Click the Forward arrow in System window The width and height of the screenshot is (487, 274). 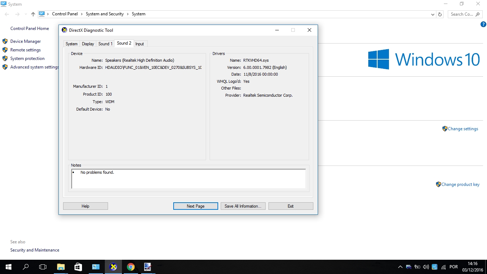pyautogui.click(x=17, y=14)
